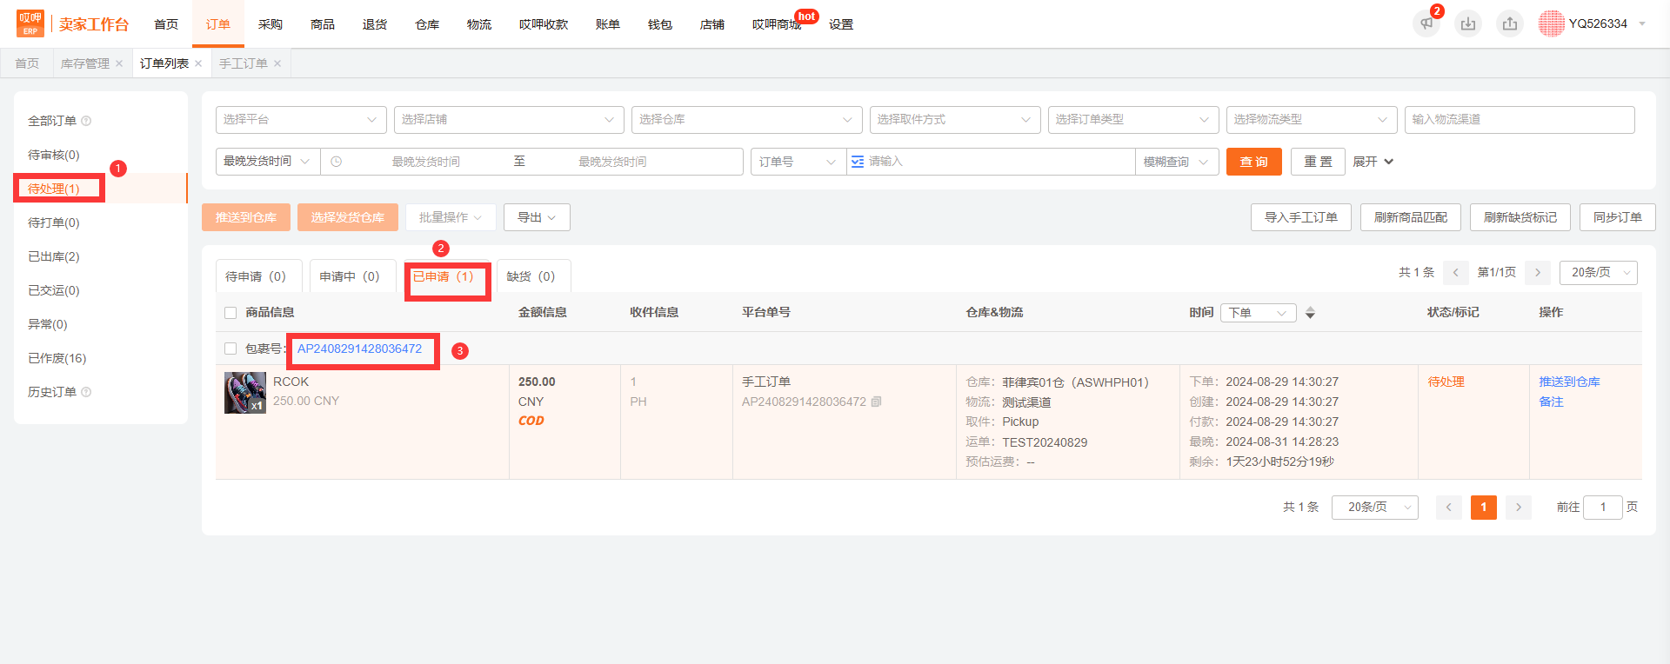Click the RCOK product thumbnail

245,393
